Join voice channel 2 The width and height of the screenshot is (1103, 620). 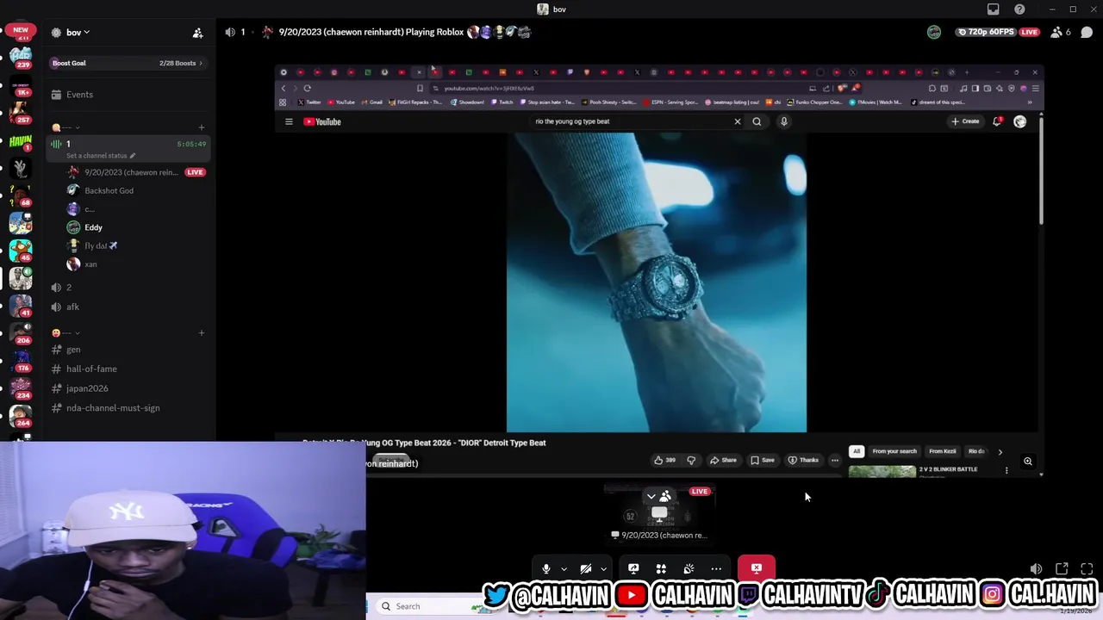click(128, 288)
